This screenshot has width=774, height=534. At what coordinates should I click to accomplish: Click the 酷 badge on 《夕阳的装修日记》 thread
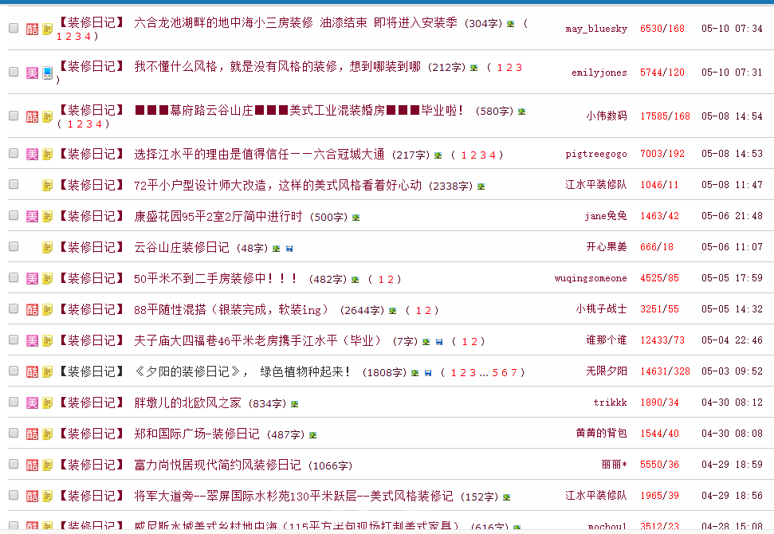(x=32, y=371)
